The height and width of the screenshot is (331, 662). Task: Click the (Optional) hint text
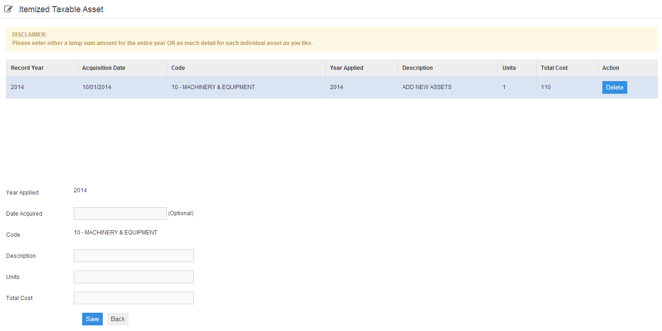point(181,213)
